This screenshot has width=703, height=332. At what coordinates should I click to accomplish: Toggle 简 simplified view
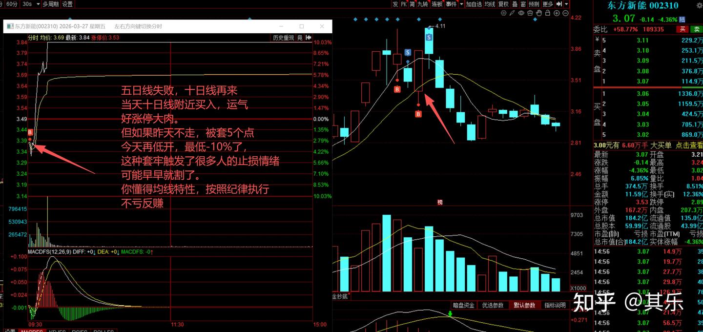(x=412, y=4)
